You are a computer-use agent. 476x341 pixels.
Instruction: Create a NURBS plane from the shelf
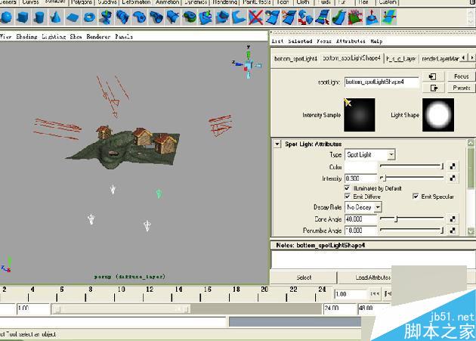73,17
